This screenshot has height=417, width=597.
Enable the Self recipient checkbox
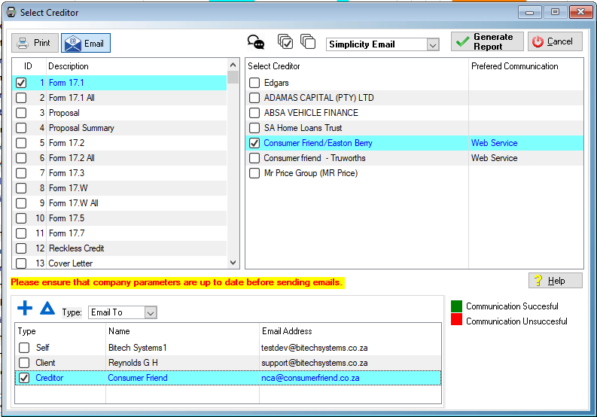click(23, 348)
